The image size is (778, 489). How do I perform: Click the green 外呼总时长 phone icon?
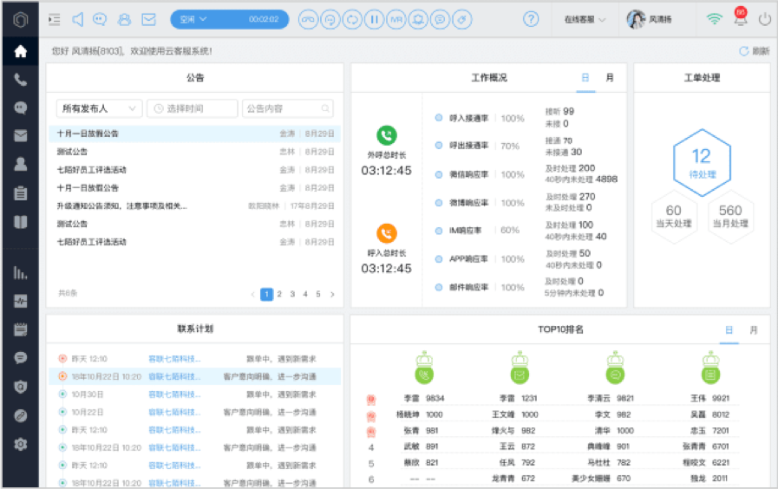[387, 135]
